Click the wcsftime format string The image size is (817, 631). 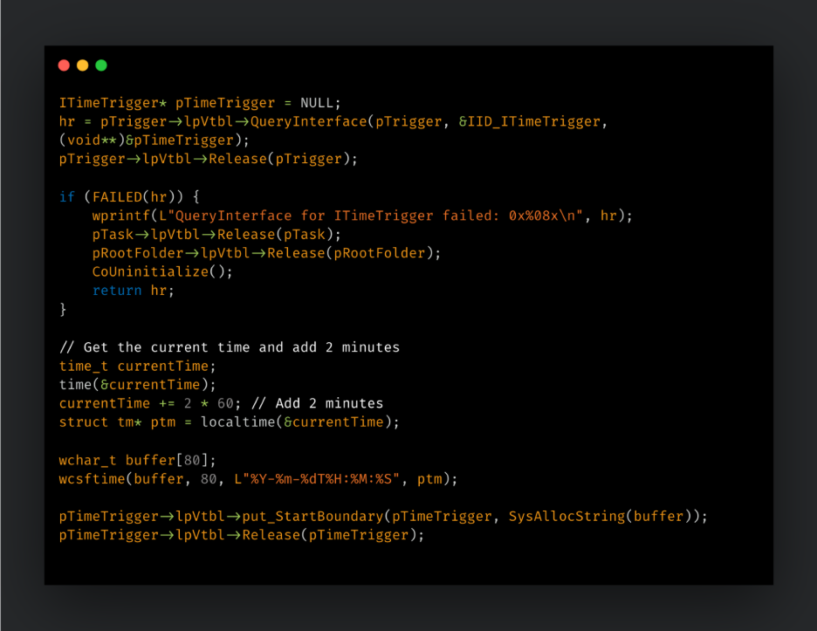(318, 479)
